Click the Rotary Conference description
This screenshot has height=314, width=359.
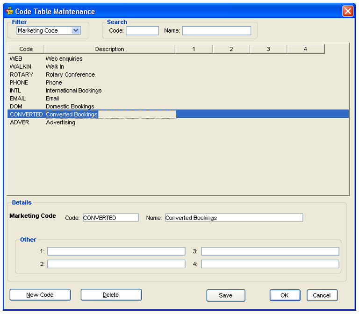click(x=70, y=75)
